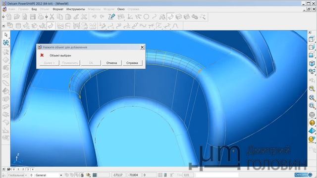Viewport: 317px width, 178px height.
Task: Click the Cut scissors icon
Action: (x=52, y=17)
